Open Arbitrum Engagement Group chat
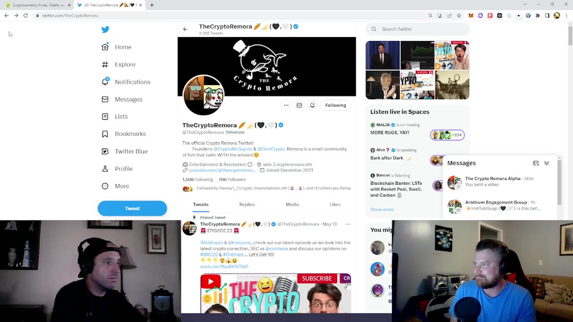Image resolution: width=573 pixels, height=322 pixels. pyautogui.click(x=500, y=206)
